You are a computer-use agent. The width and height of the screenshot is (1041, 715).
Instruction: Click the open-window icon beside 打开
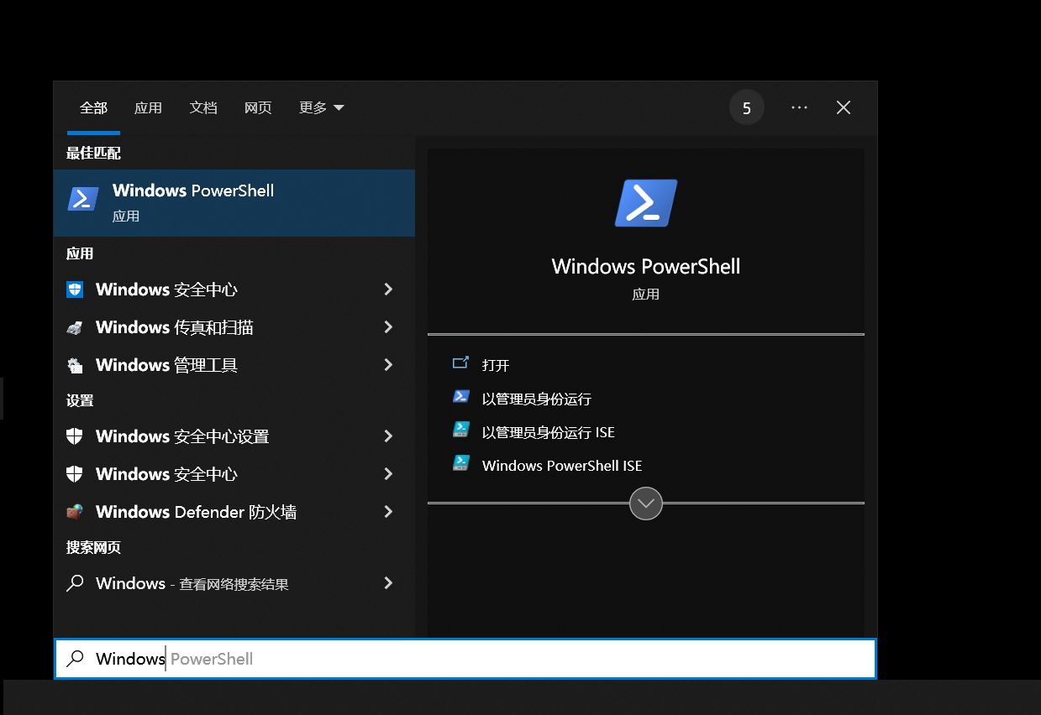click(x=460, y=363)
